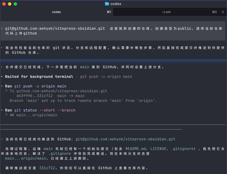The image size is (227, 174).
Task: Click the bullet beside 'Ran git status'
Action: [x=2, y=110]
